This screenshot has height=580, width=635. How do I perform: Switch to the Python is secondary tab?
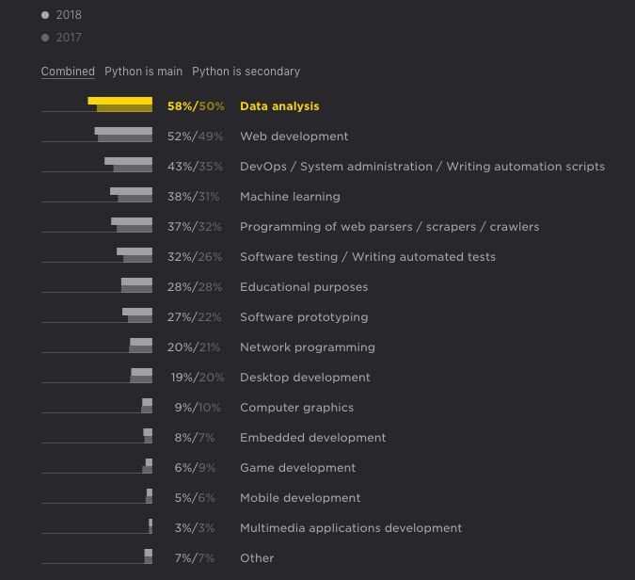tap(246, 72)
